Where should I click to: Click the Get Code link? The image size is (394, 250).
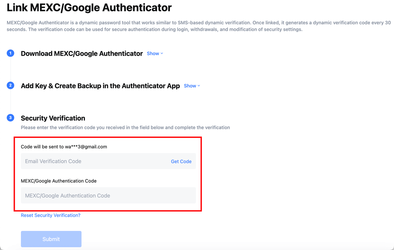coord(181,161)
